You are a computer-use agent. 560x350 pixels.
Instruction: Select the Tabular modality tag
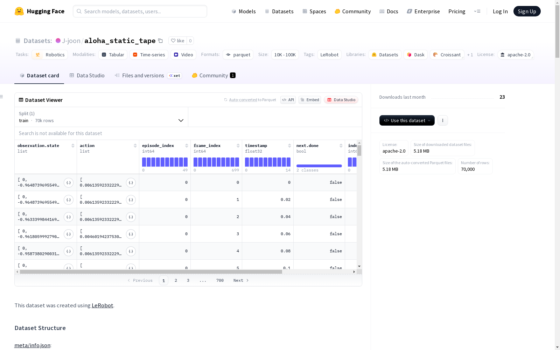pos(113,55)
